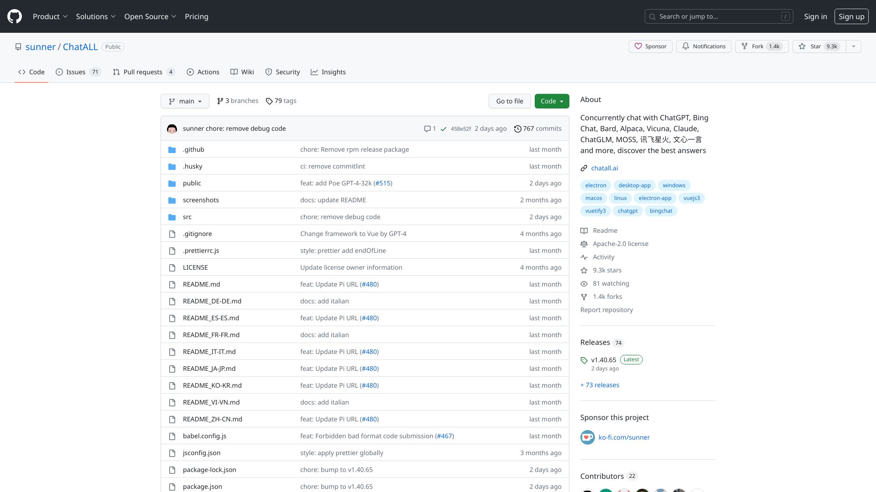Open the + 73 releases link
Image resolution: width=876 pixels, height=492 pixels.
coord(600,385)
